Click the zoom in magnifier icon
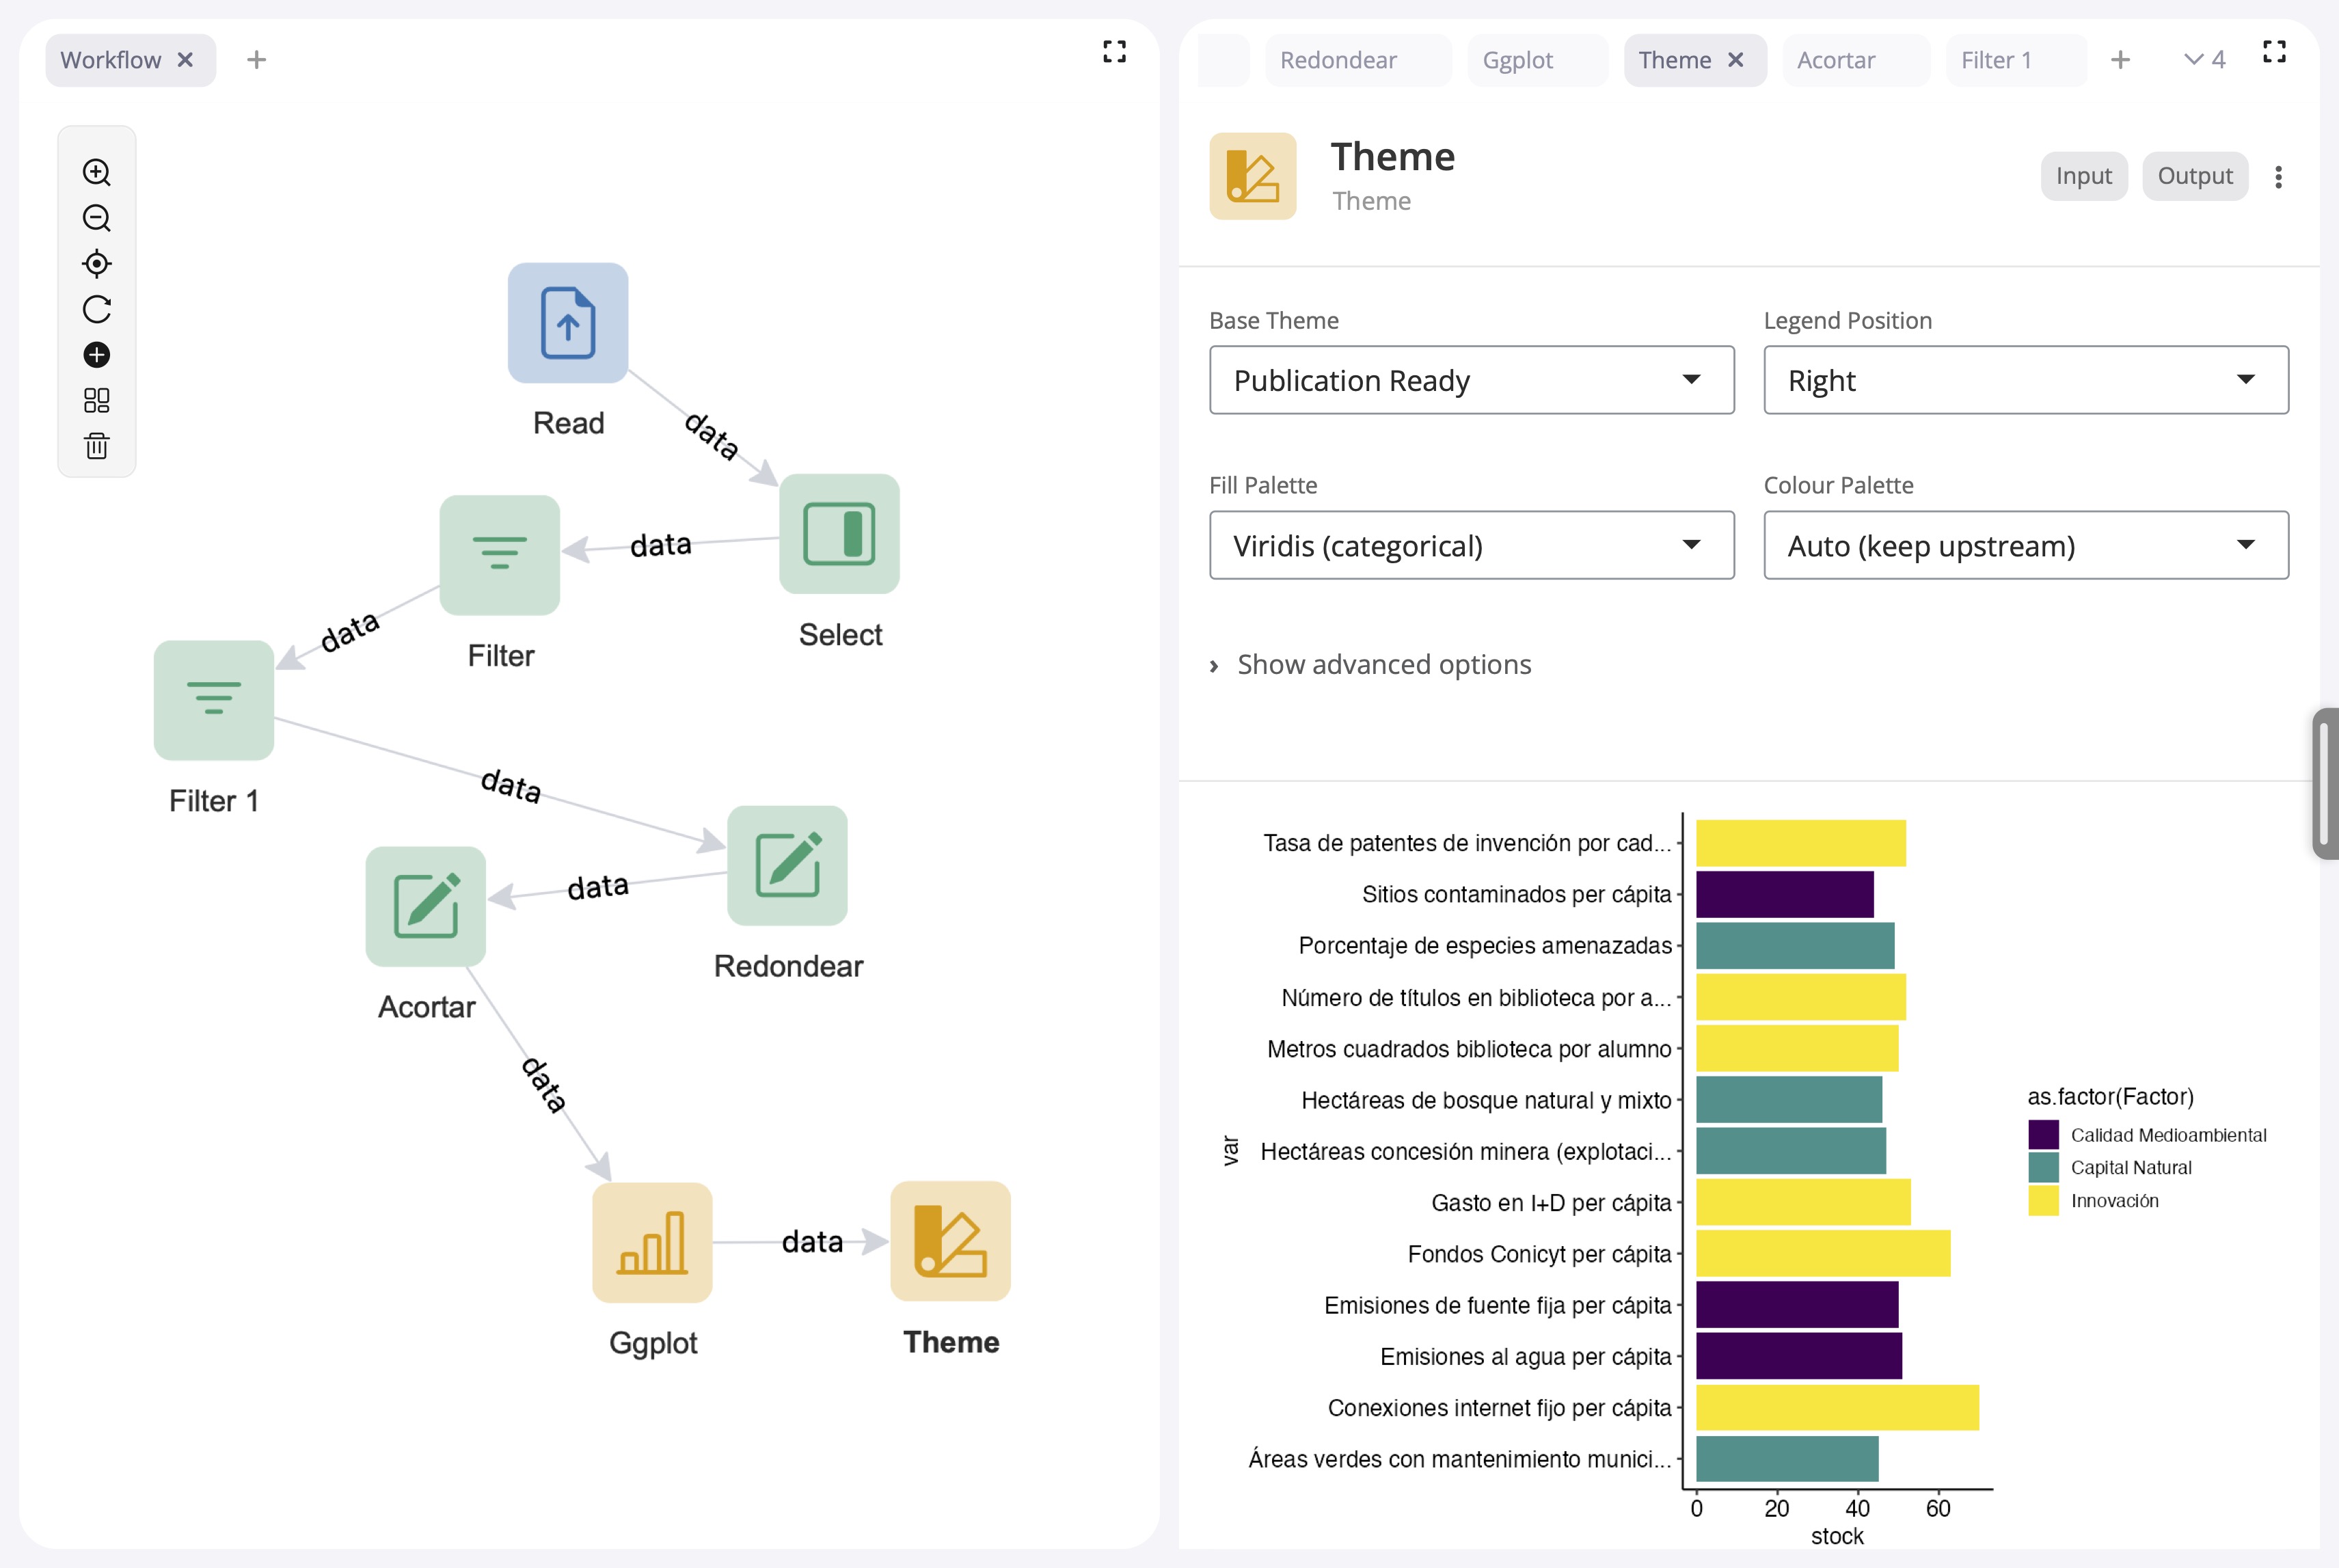Viewport: 2339px width, 1568px height. click(96, 172)
